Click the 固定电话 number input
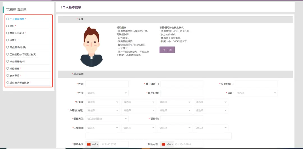Viewport: 303px width, 149px height. coord(188,144)
